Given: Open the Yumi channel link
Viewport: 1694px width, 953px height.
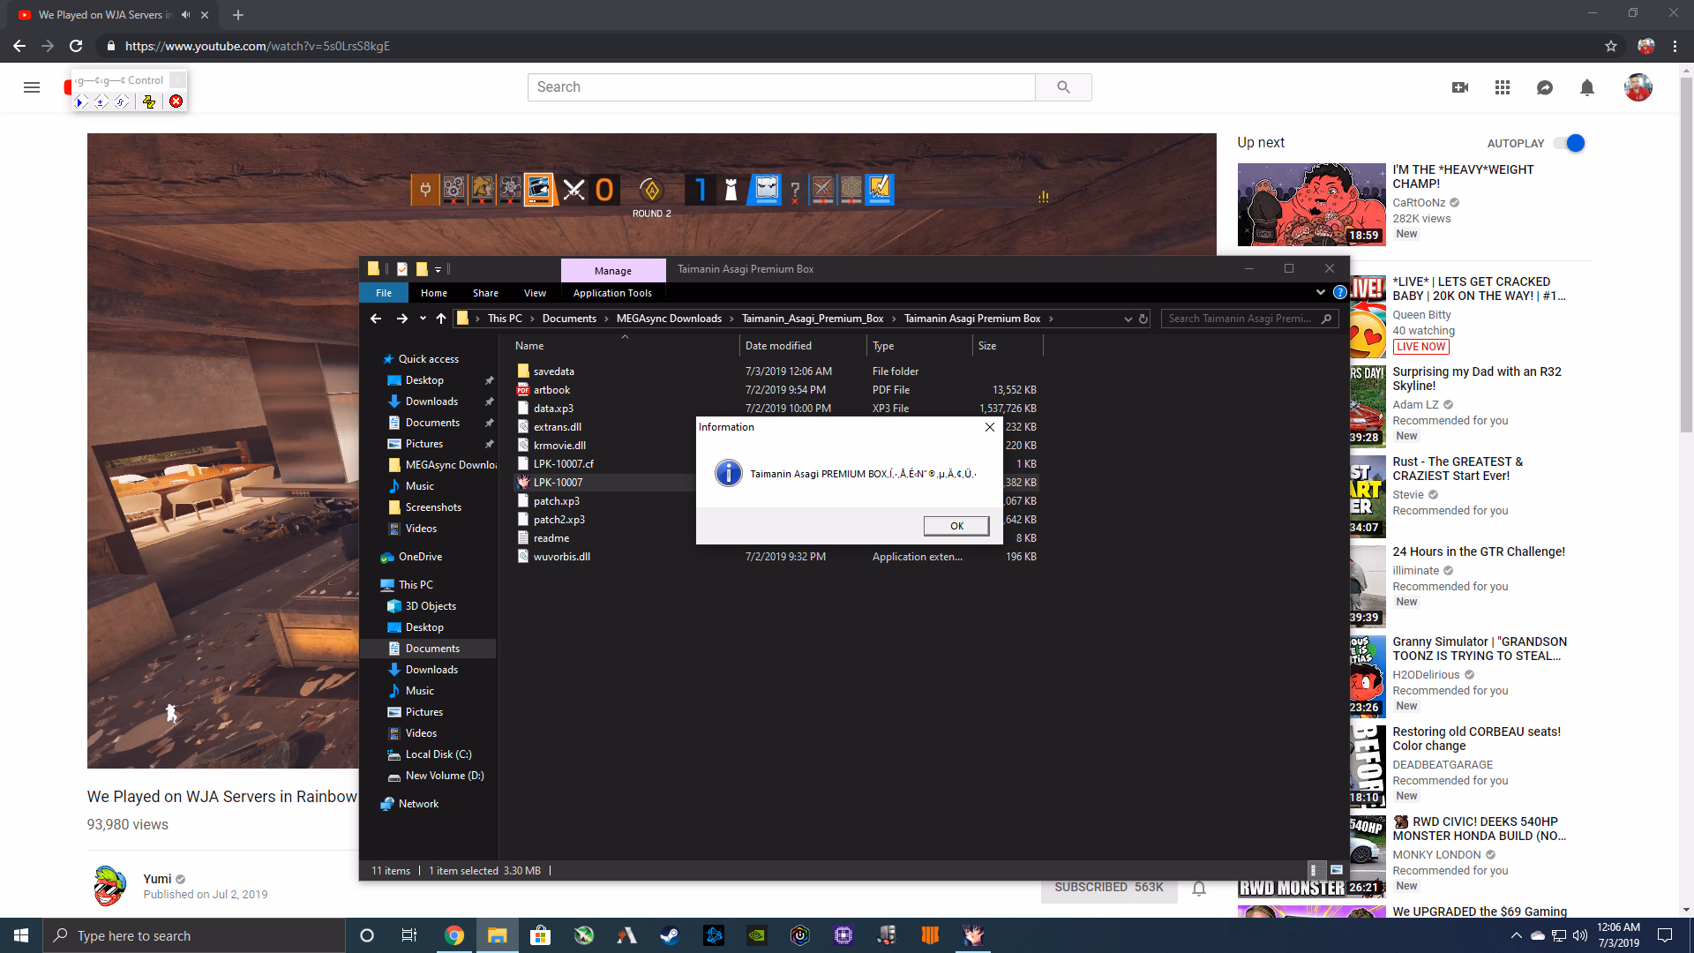Looking at the screenshot, I should click(157, 879).
